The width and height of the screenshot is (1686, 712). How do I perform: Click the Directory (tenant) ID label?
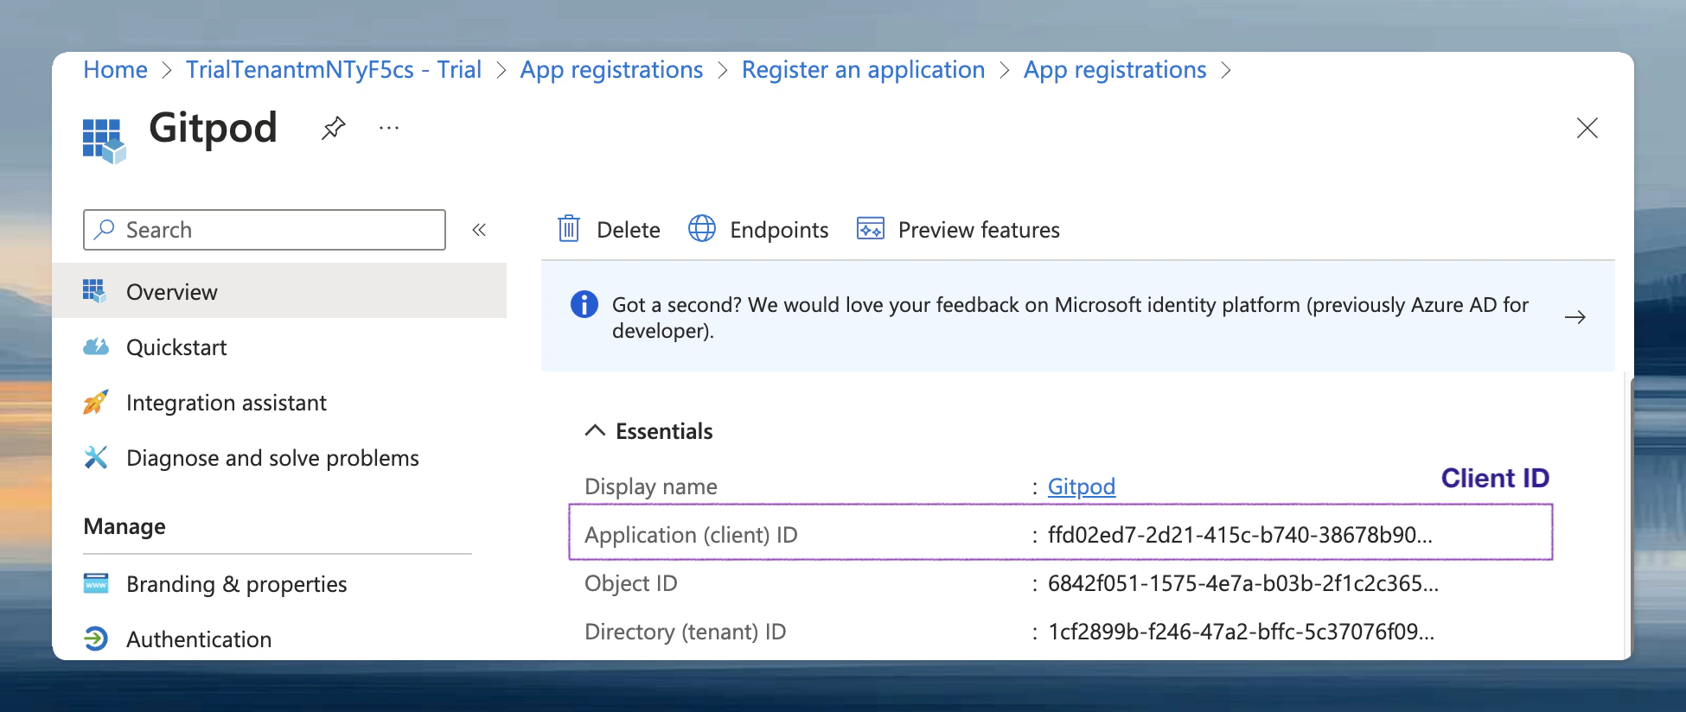(686, 632)
